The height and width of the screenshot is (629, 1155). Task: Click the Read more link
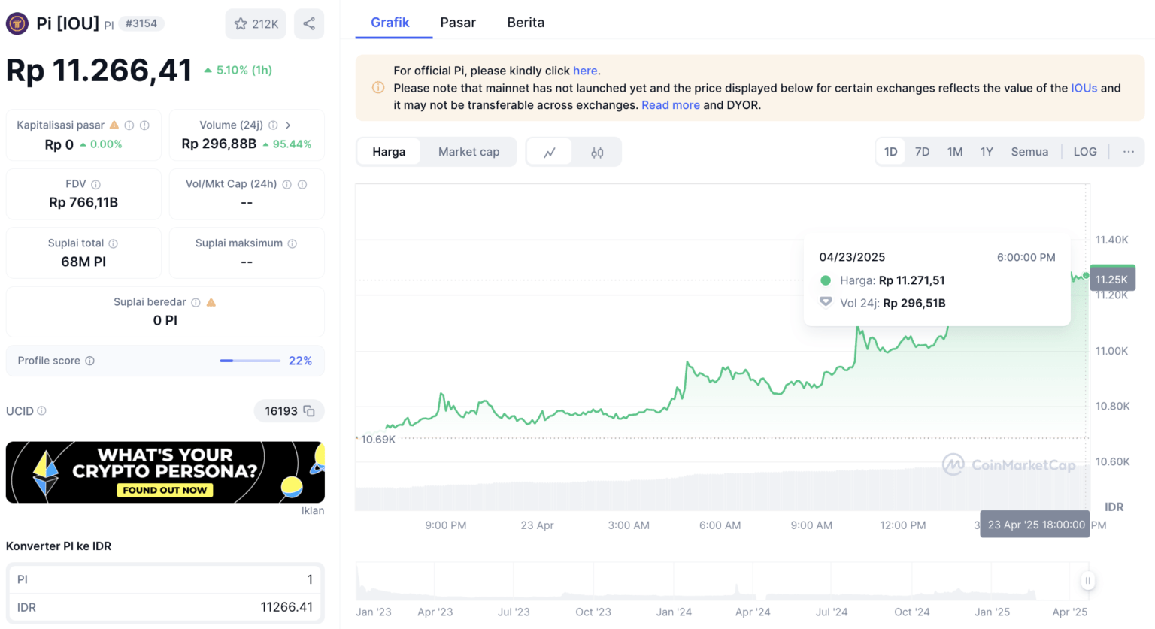(670, 104)
